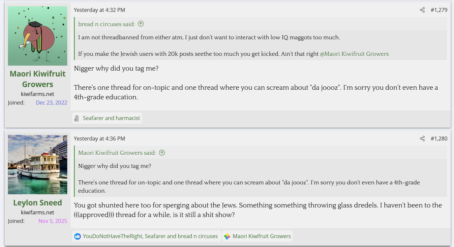Click the "Yesterday at 4:36 PM" timestamp

pyautogui.click(x=99, y=139)
